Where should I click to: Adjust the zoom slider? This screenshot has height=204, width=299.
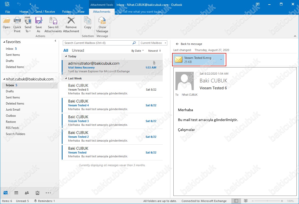(x=267, y=201)
